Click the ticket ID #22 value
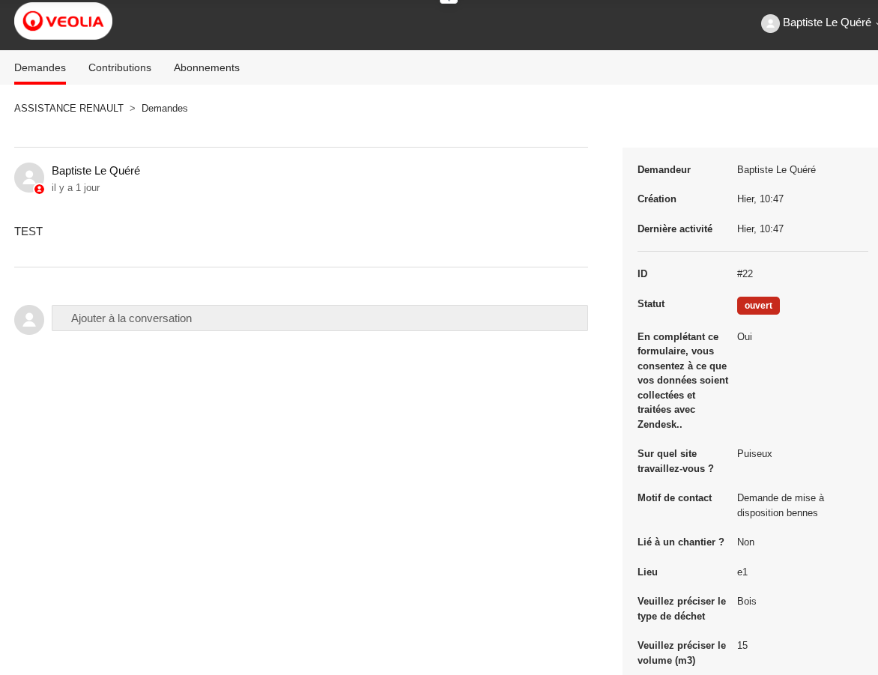This screenshot has height=675, width=878. pyautogui.click(x=745, y=273)
